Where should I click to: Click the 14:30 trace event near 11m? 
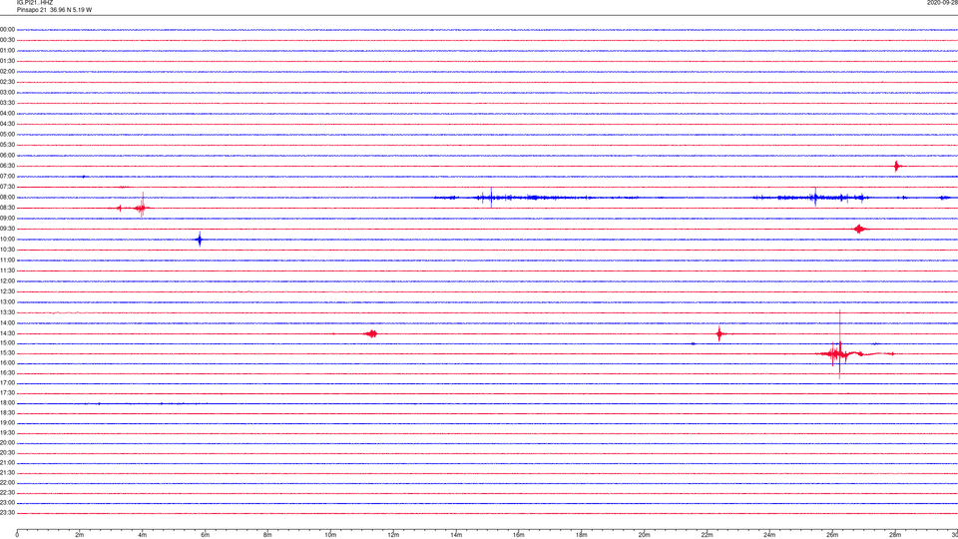[371, 333]
